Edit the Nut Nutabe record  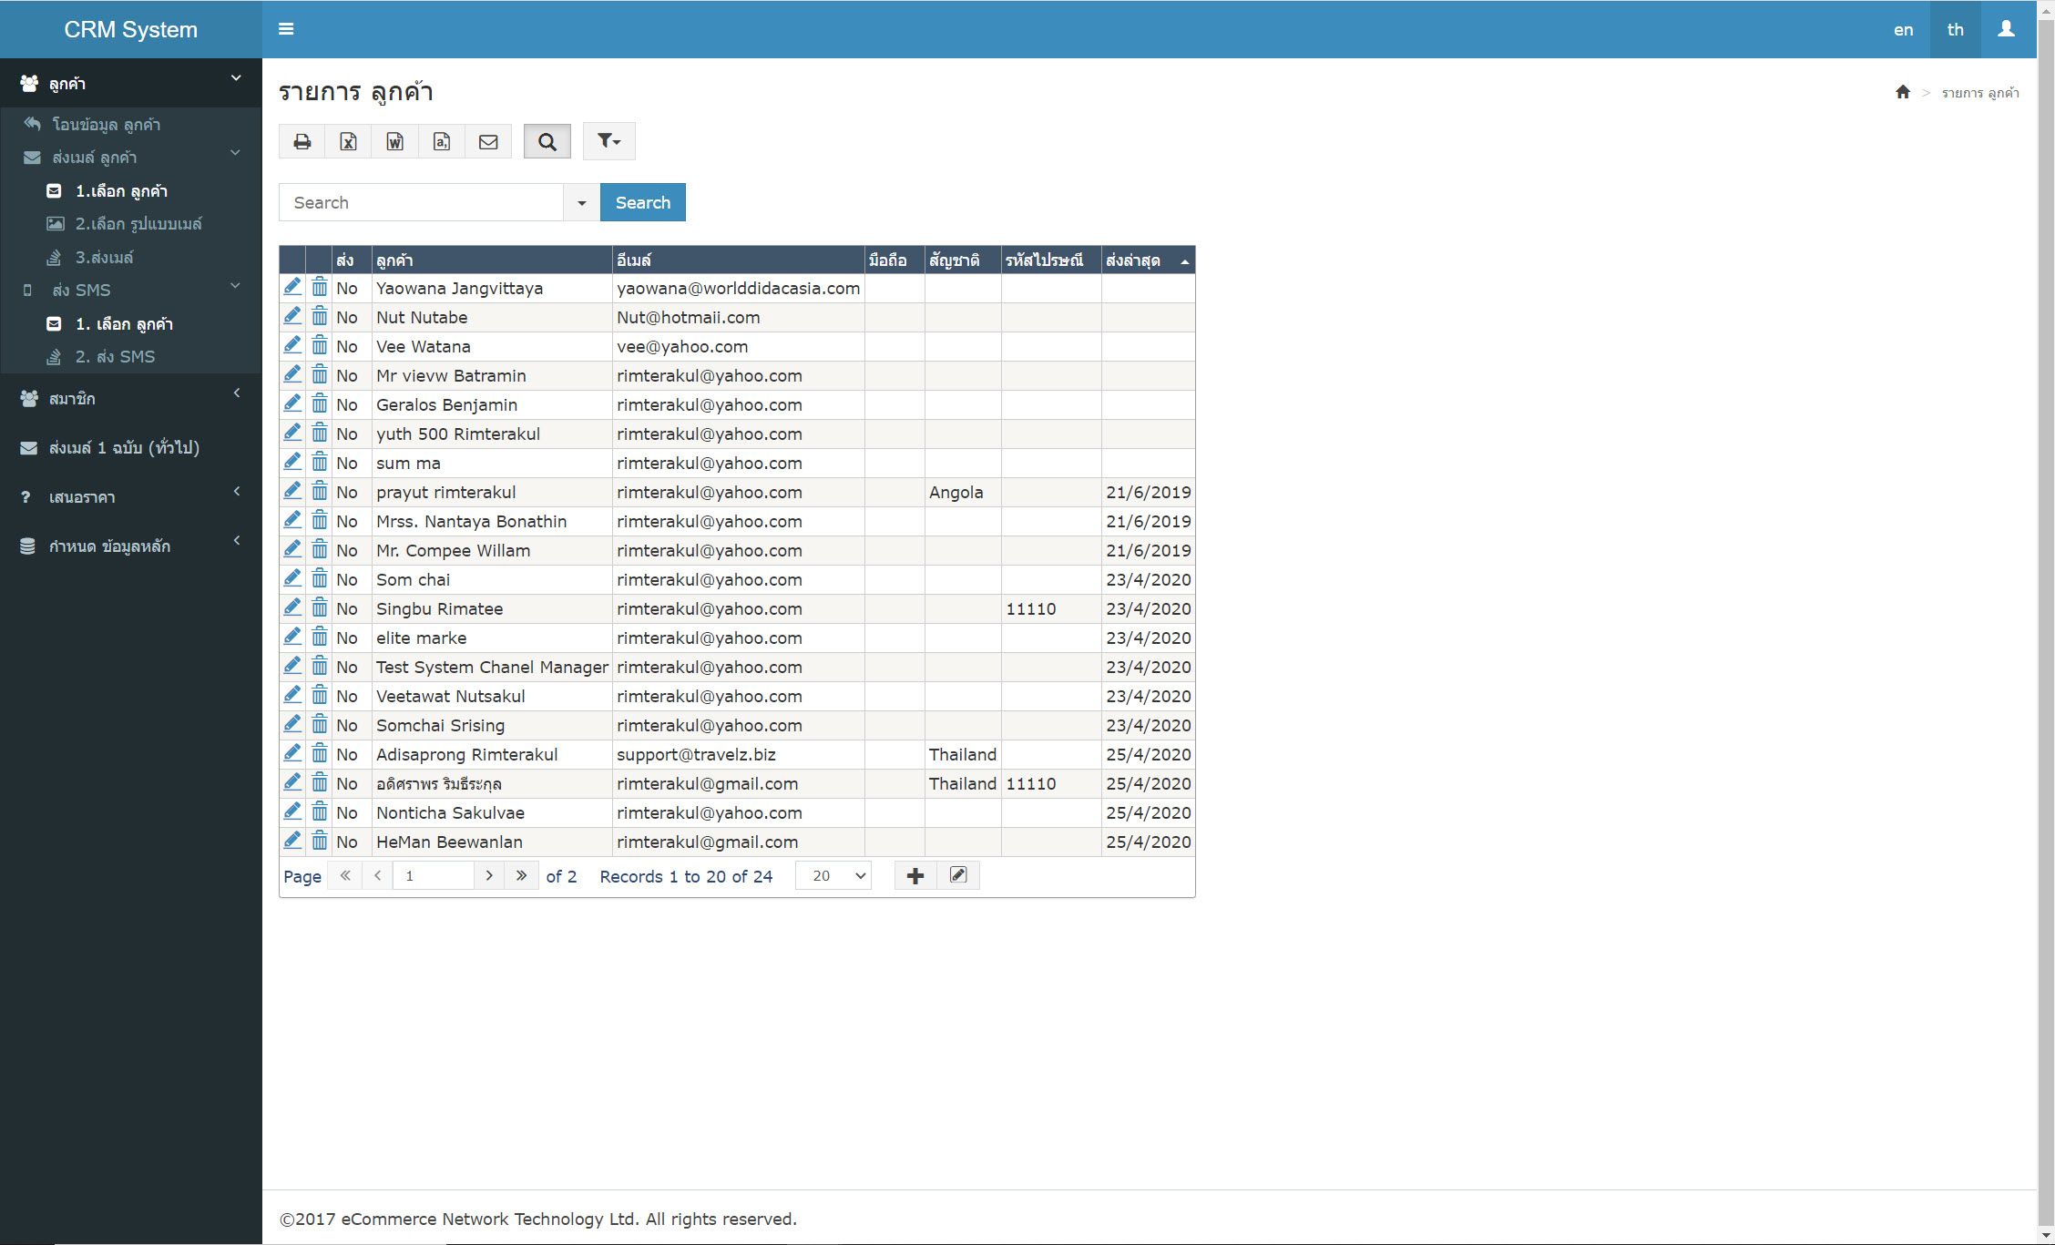click(x=292, y=316)
